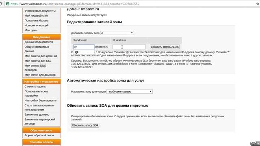
Task: Focus the Subdomain input field
Action: [84, 47]
